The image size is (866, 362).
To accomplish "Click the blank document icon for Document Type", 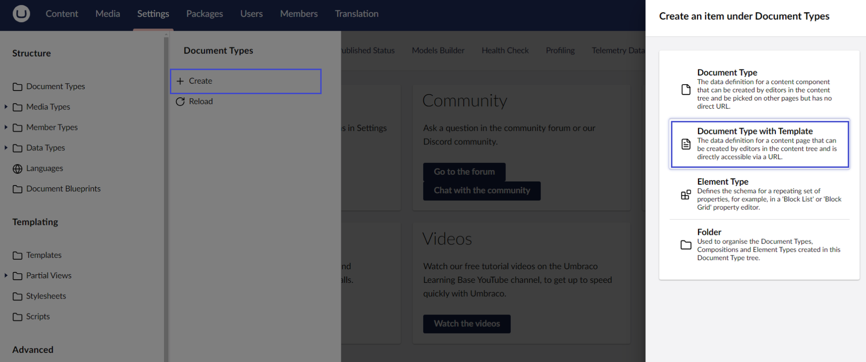I will coord(686,90).
